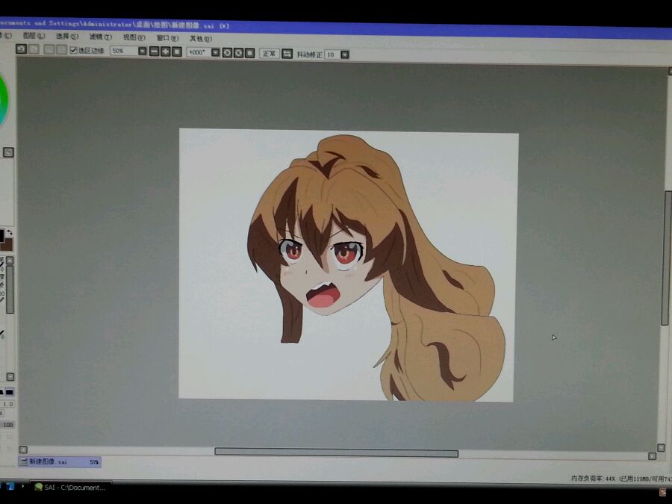Rotate canvas counterclockwise icon
Image resolution: width=672 pixels, height=504 pixels.
(227, 53)
